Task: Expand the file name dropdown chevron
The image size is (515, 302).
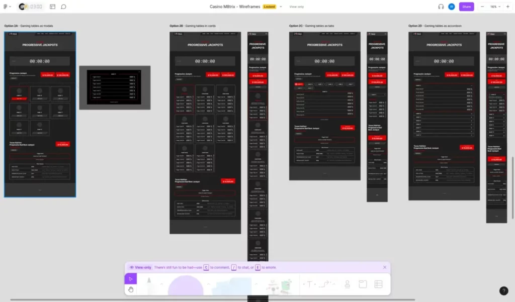Action: click(x=281, y=7)
